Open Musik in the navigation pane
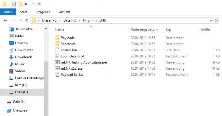 20,64
